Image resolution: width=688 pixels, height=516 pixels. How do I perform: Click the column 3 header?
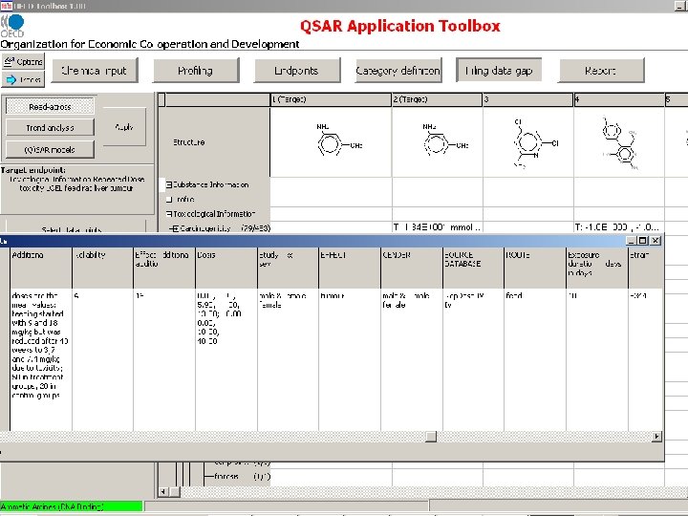pos(527,99)
